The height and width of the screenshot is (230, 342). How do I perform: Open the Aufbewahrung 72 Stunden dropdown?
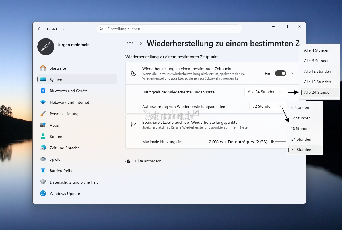(x=267, y=107)
